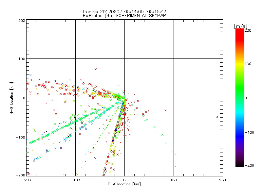Select the isolated black cross at far right
Image resolution: width=262 pixels, height=196 pixels.
216,117
